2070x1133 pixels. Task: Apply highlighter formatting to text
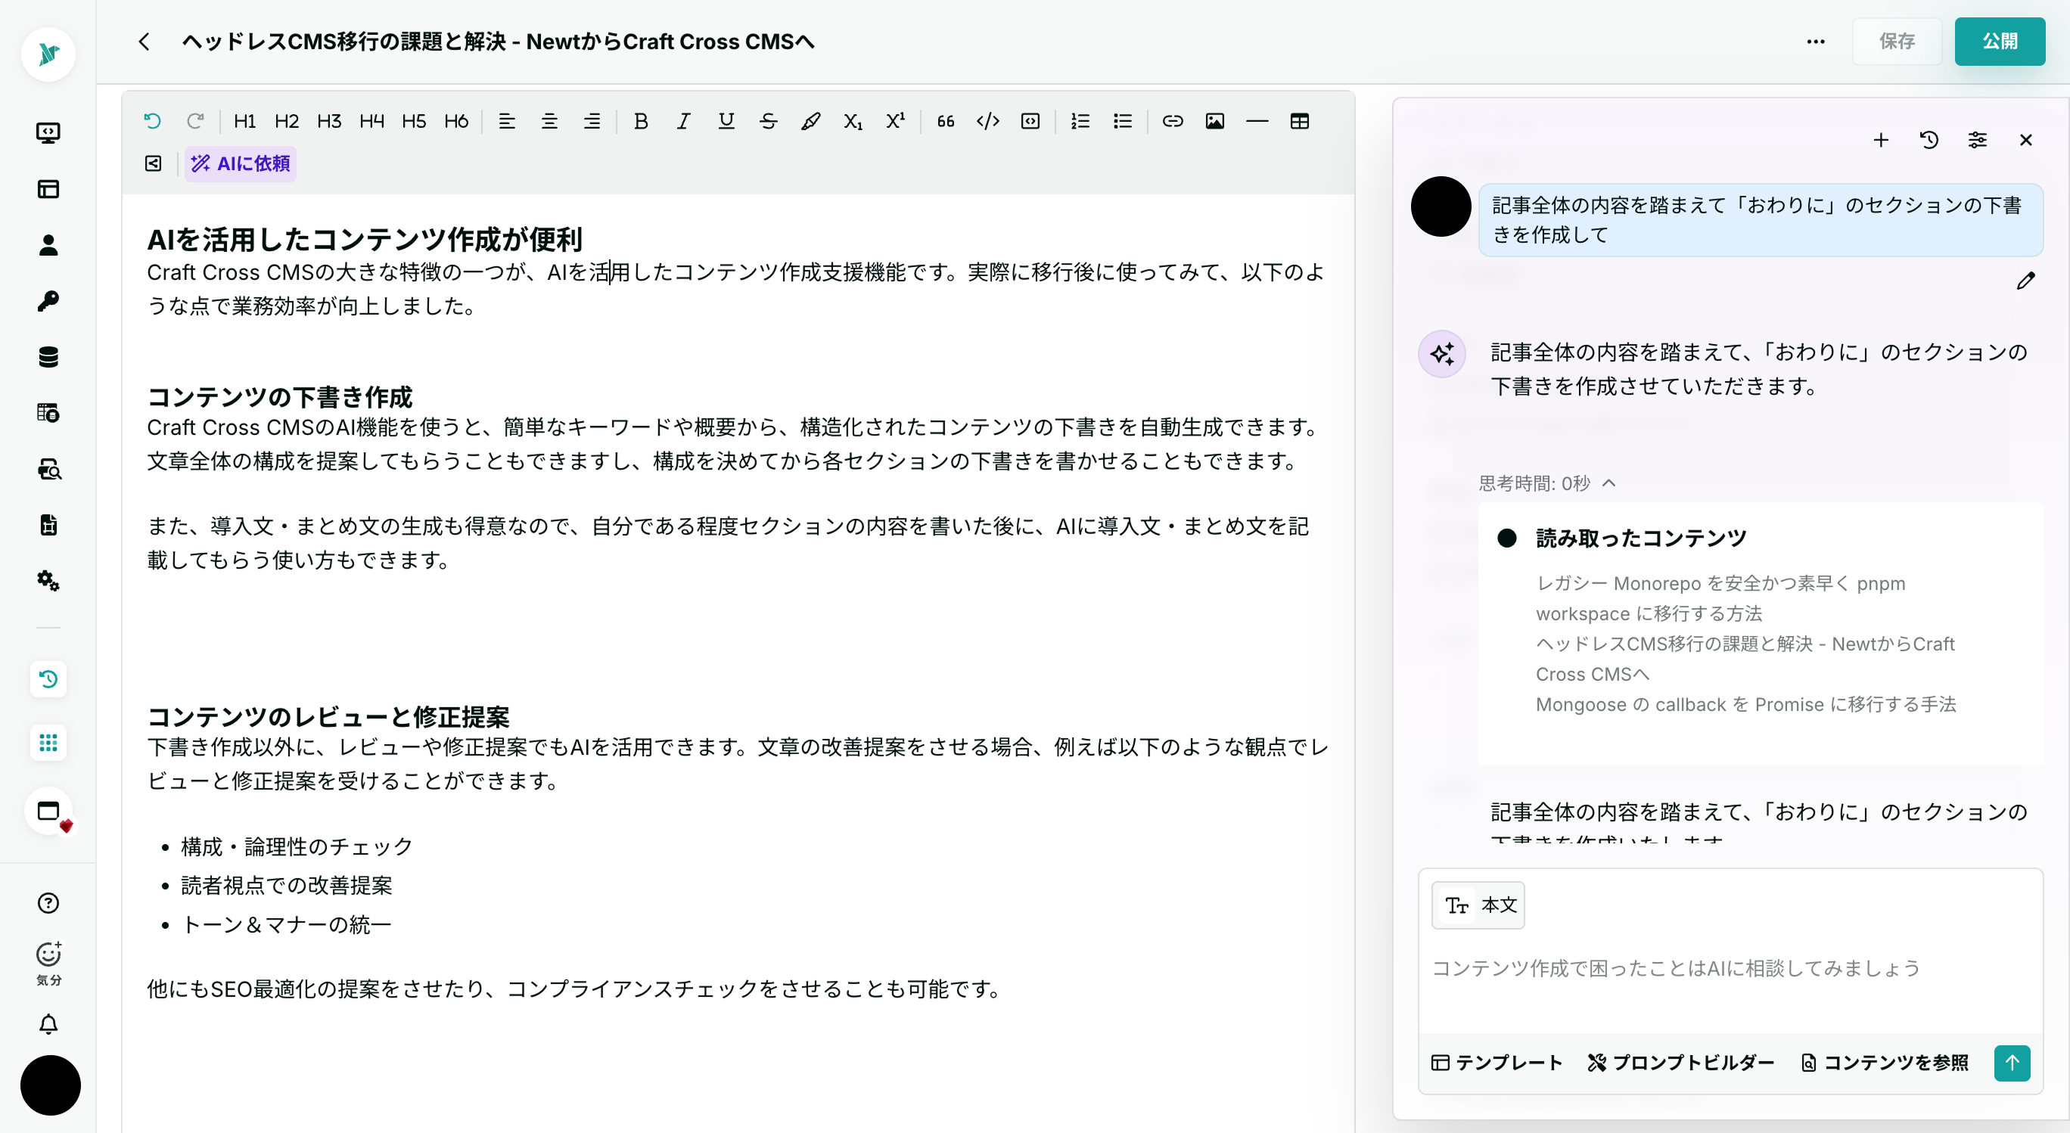pyautogui.click(x=811, y=121)
